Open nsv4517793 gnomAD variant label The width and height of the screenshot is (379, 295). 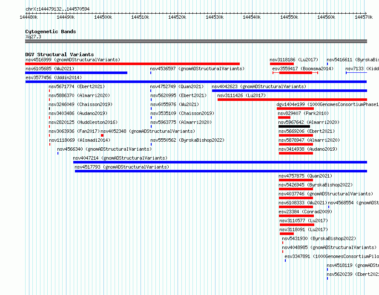(122, 167)
